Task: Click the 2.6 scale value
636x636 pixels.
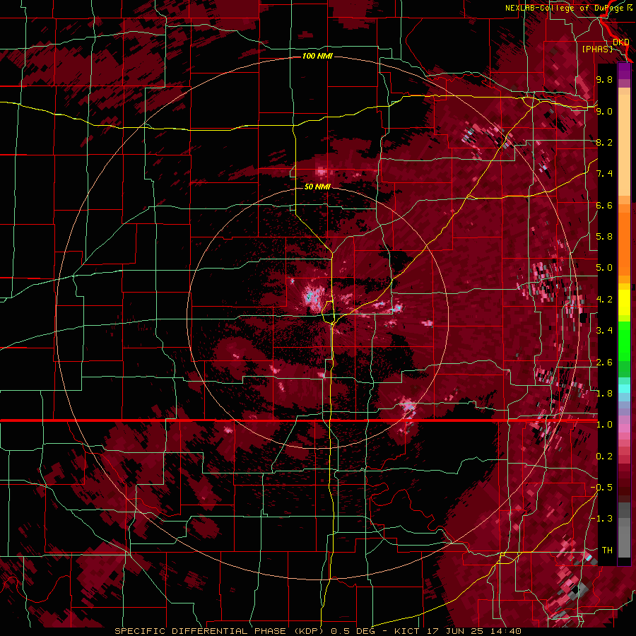Action: click(604, 363)
